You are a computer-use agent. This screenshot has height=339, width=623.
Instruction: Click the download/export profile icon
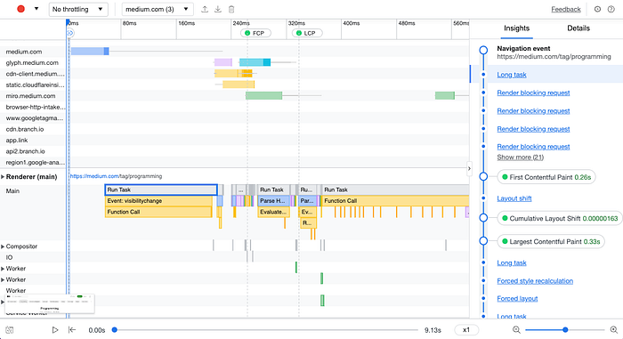(218, 9)
